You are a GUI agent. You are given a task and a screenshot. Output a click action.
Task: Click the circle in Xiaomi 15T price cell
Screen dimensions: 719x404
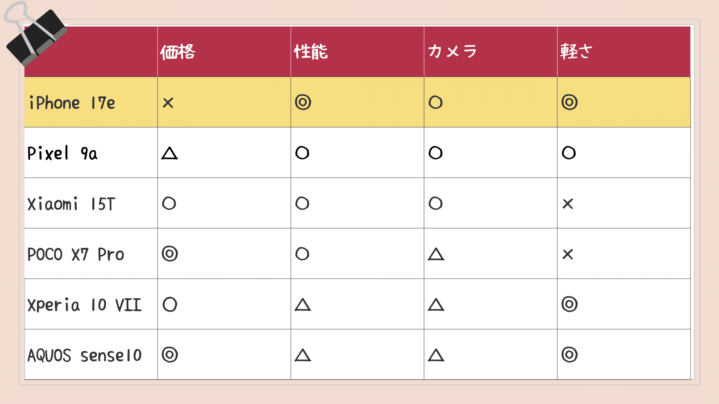[169, 203]
